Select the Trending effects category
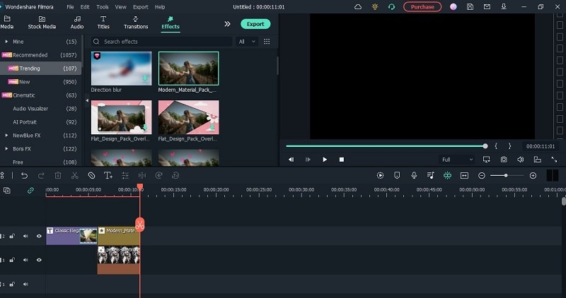This screenshot has height=298, width=566. 40,68
